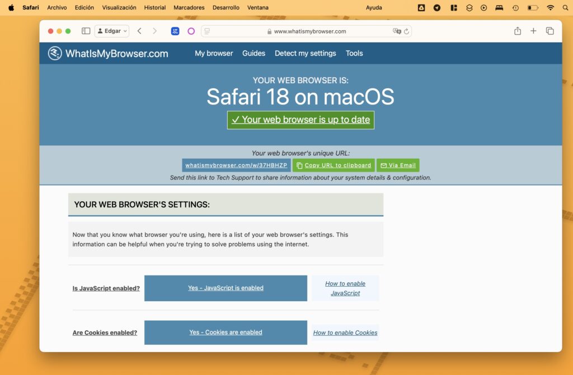Show the tab overview icon
Viewport: 573px width, 375px height.
(549, 31)
